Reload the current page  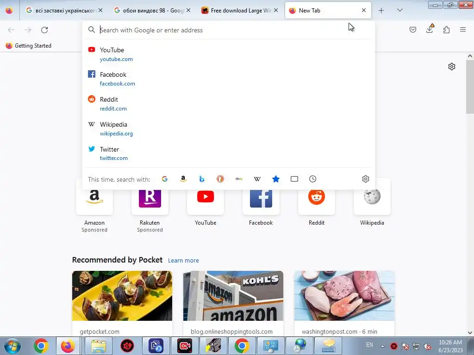pos(44,30)
